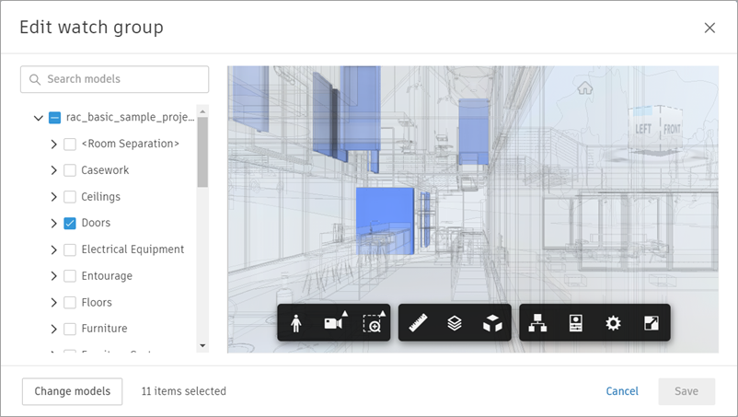Expand the Floors category
Screen dimensions: 738x417
[53, 302]
